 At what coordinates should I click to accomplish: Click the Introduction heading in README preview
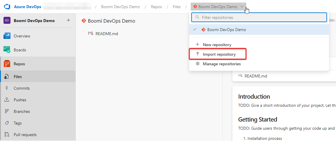point(254,97)
